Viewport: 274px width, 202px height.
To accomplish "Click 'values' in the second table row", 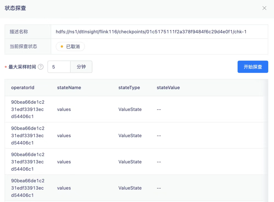I will click(x=64, y=135).
